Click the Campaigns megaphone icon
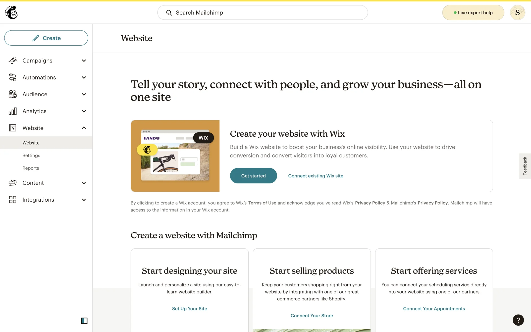The height and width of the screenshot is (332, 531). pos(13,61)
